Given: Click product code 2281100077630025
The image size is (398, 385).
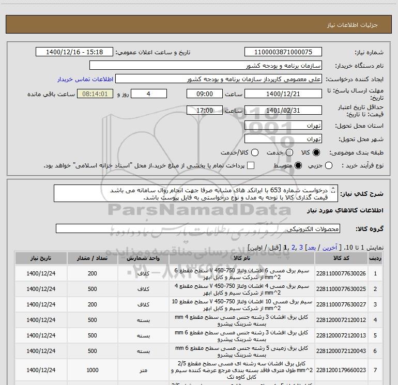Looking at the screenshot, I should point(341,289).
